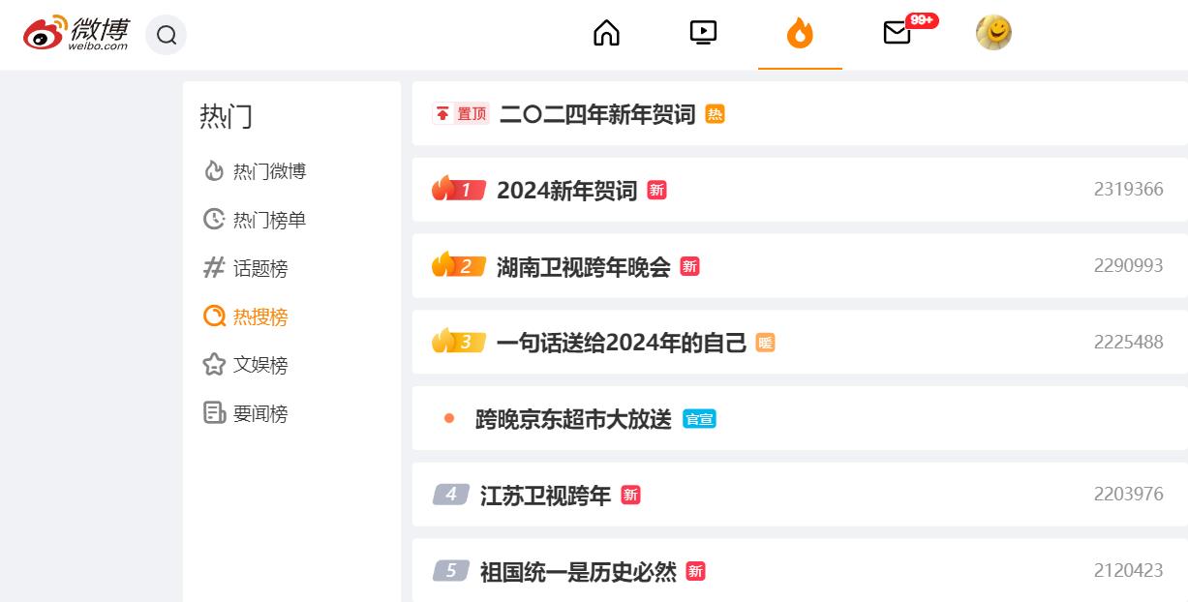Click the Weibo logo
Screen dimensions: 1188x602
coord(76,33)
